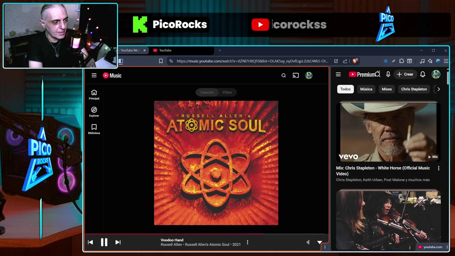The height and width of the screenshot is (256, 455).
Task: Click the reader panel icon next to extensions
Action: click(x=409, y=61)
